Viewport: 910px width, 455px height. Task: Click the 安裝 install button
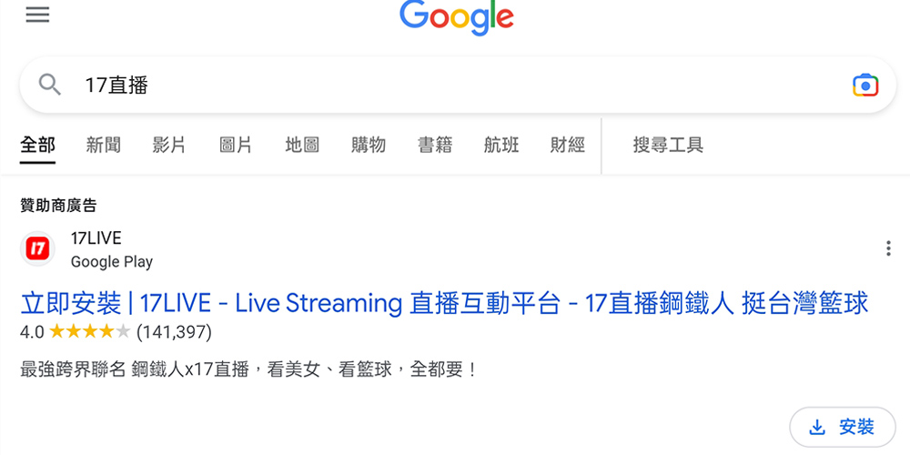coord(843,428)
